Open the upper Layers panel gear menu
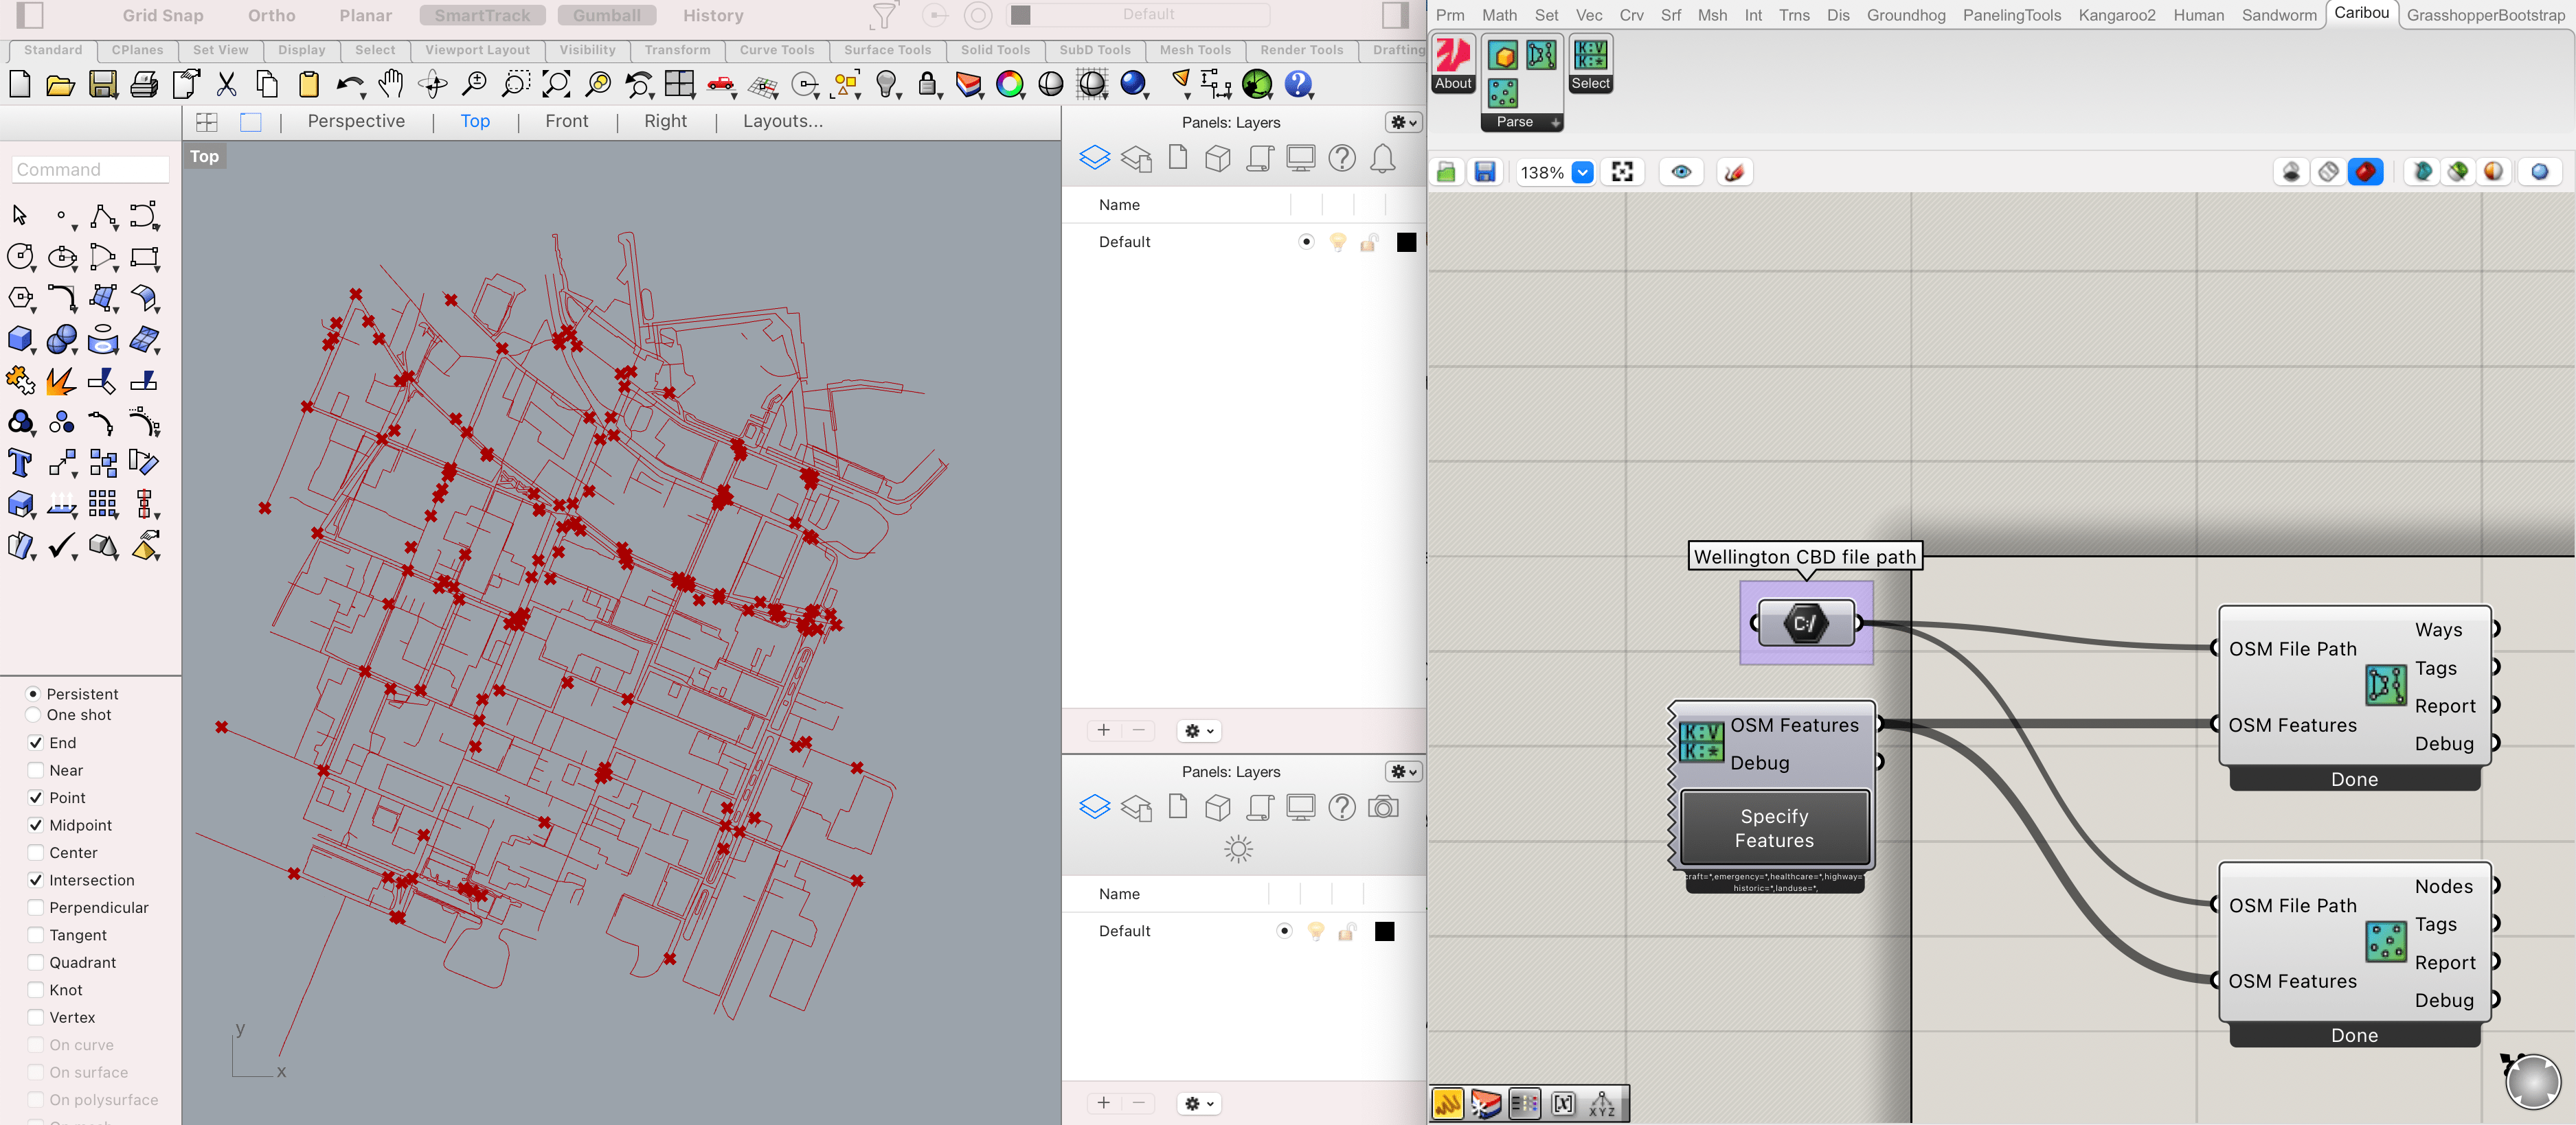The image size is (2576, 1125). [x=1403, y=122]
